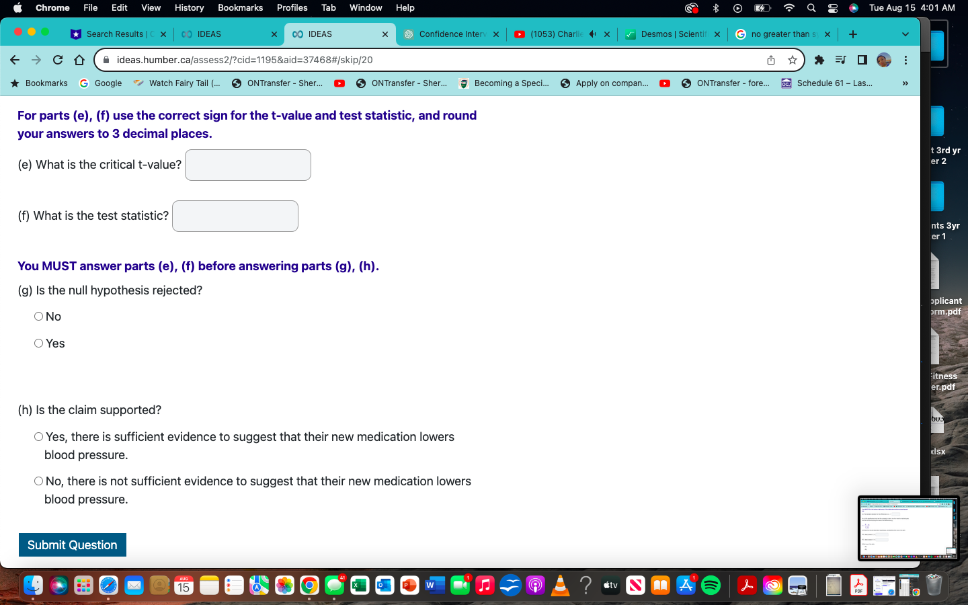The width and height of the screenshot is (968, 605).
Task: Go back using the browser back arrow
Action: [15, 60]
